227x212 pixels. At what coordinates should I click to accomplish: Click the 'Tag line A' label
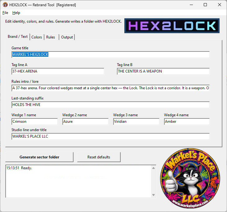click(20, 65)
